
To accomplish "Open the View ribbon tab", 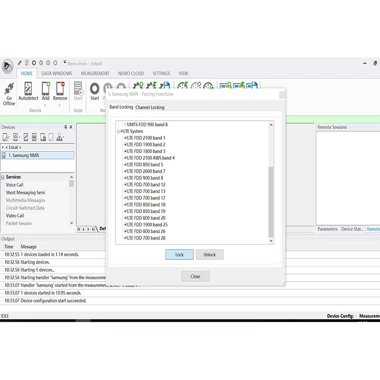I will (183, 74).
